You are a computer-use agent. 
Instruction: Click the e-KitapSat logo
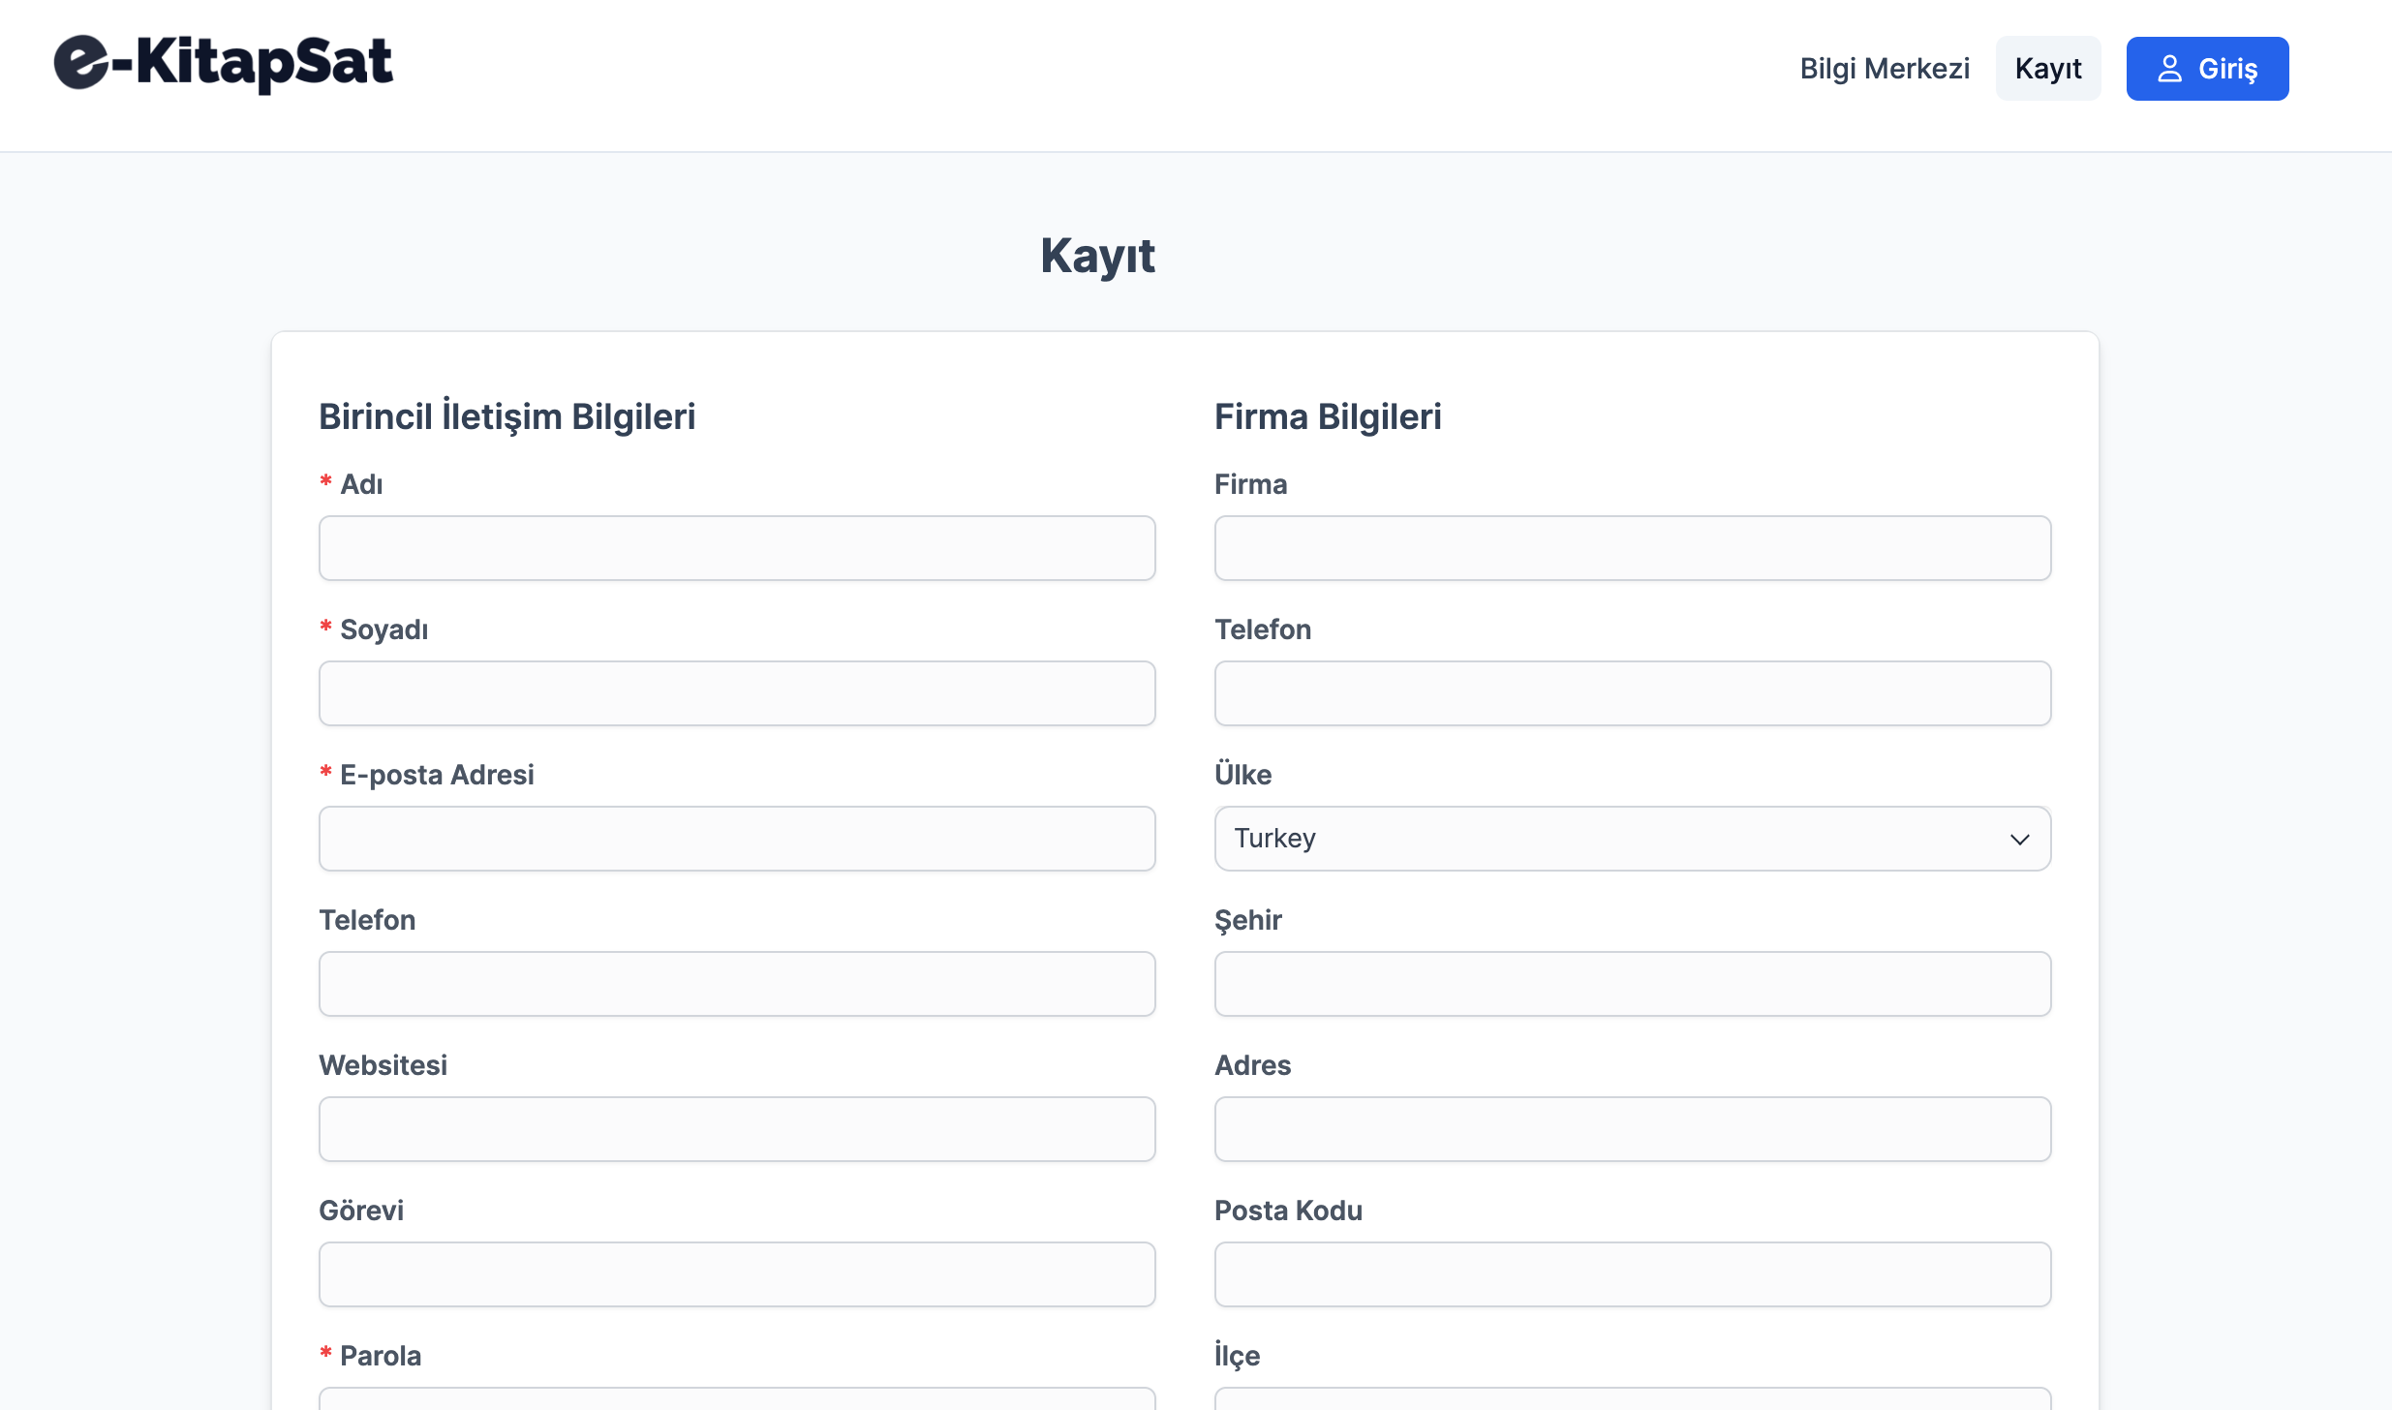(224, 64)
